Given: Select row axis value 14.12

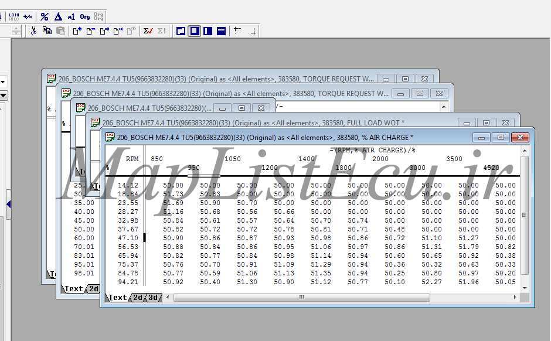Looking at the screenshot, I should (x=128, y=185).
